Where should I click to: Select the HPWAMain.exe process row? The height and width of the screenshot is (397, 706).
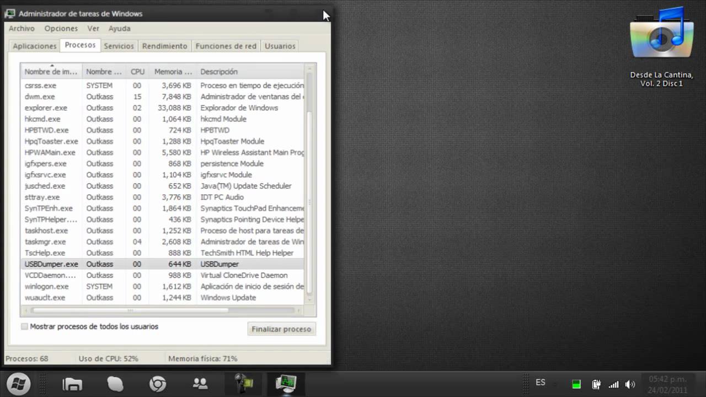click(x=163, y=152)
